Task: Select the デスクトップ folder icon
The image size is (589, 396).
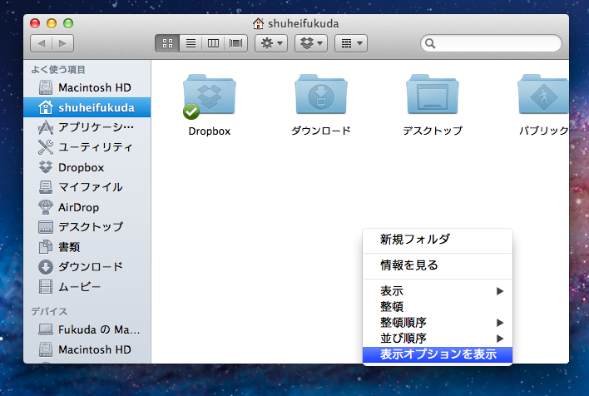Action: 433,94
